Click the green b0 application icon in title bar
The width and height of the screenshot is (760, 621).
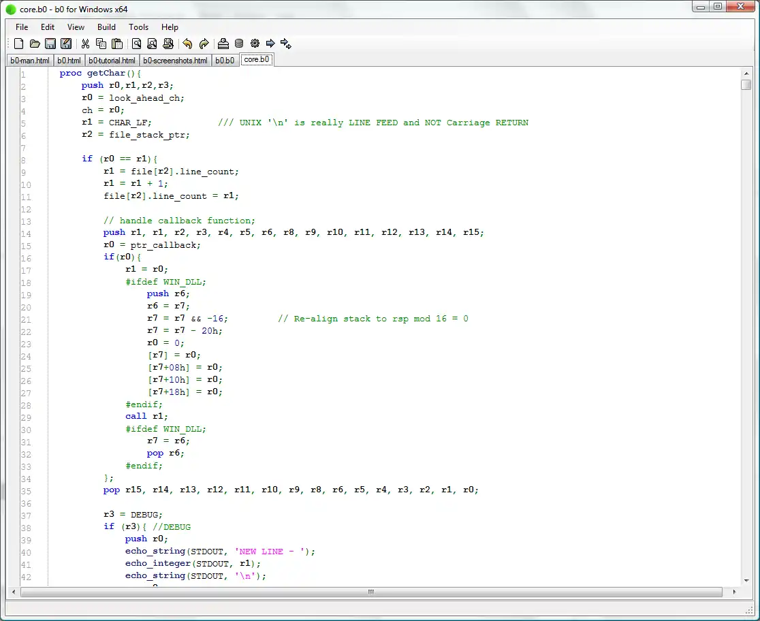point(11,10)
